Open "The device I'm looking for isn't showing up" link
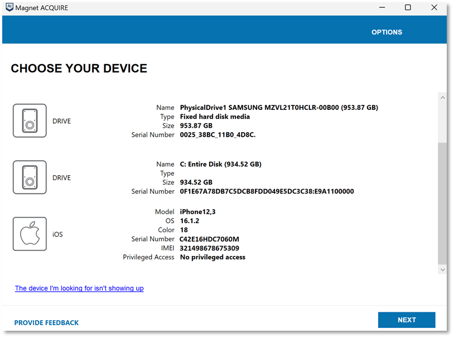454x338 pixels. pyautogui.click(x=79, y=288)
